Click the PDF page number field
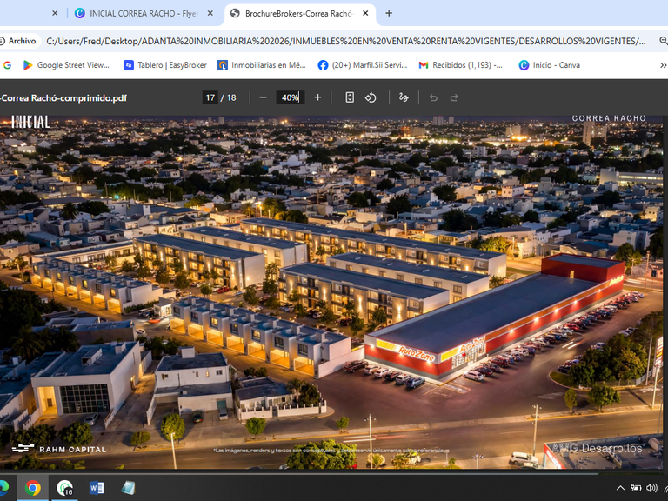 point(210,97)
